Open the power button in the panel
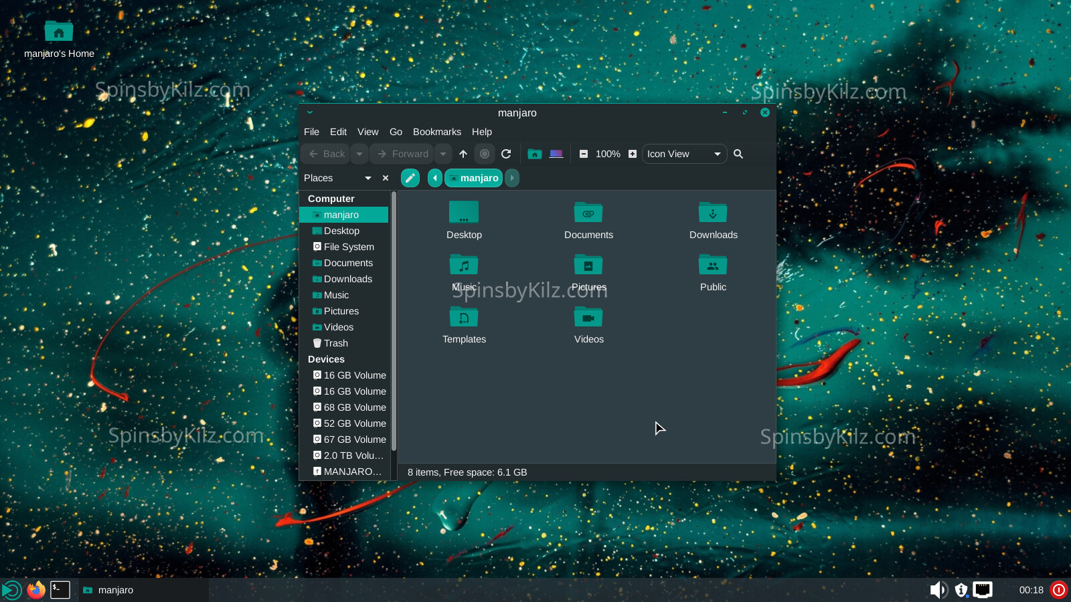The width and height of the screenshot is (1071, 602). [1059, 590]
